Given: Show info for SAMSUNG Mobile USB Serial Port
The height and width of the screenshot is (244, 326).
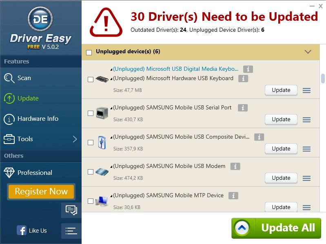Looking at the screenshot, I should pos(243,108).
